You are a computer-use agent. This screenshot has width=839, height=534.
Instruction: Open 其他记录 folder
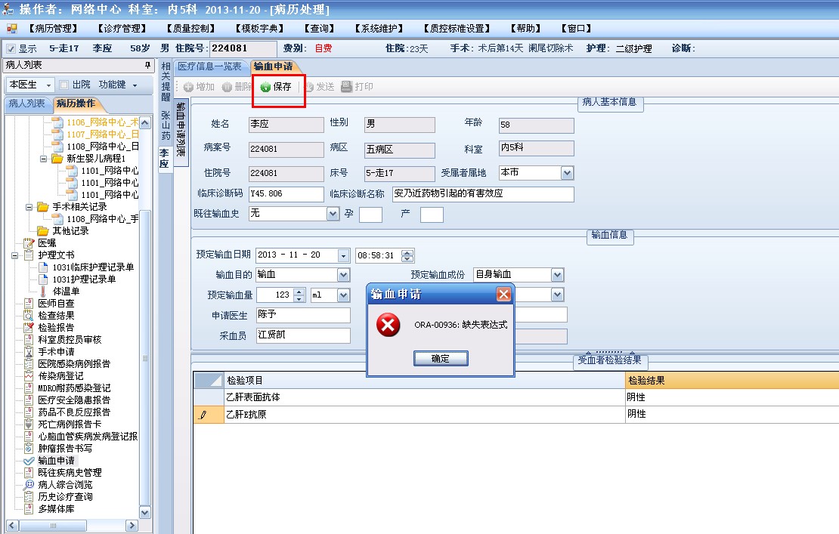click(x=70, y=231)
